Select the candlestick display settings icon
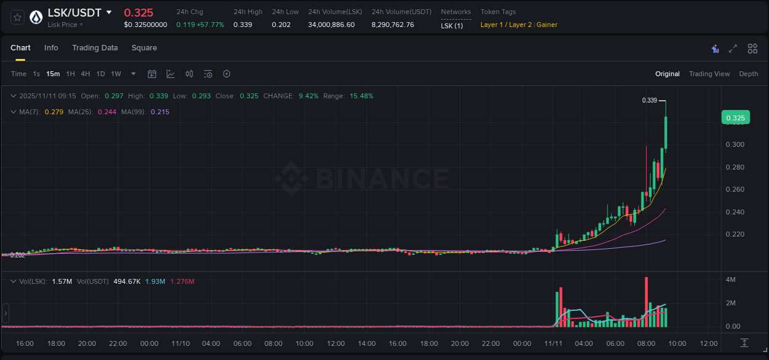769x360 pixels. [189, 74]
